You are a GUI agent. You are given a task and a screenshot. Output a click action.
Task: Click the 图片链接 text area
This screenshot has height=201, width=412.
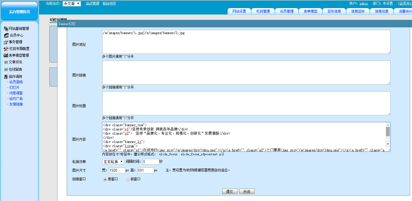click(x=246, y=73)
